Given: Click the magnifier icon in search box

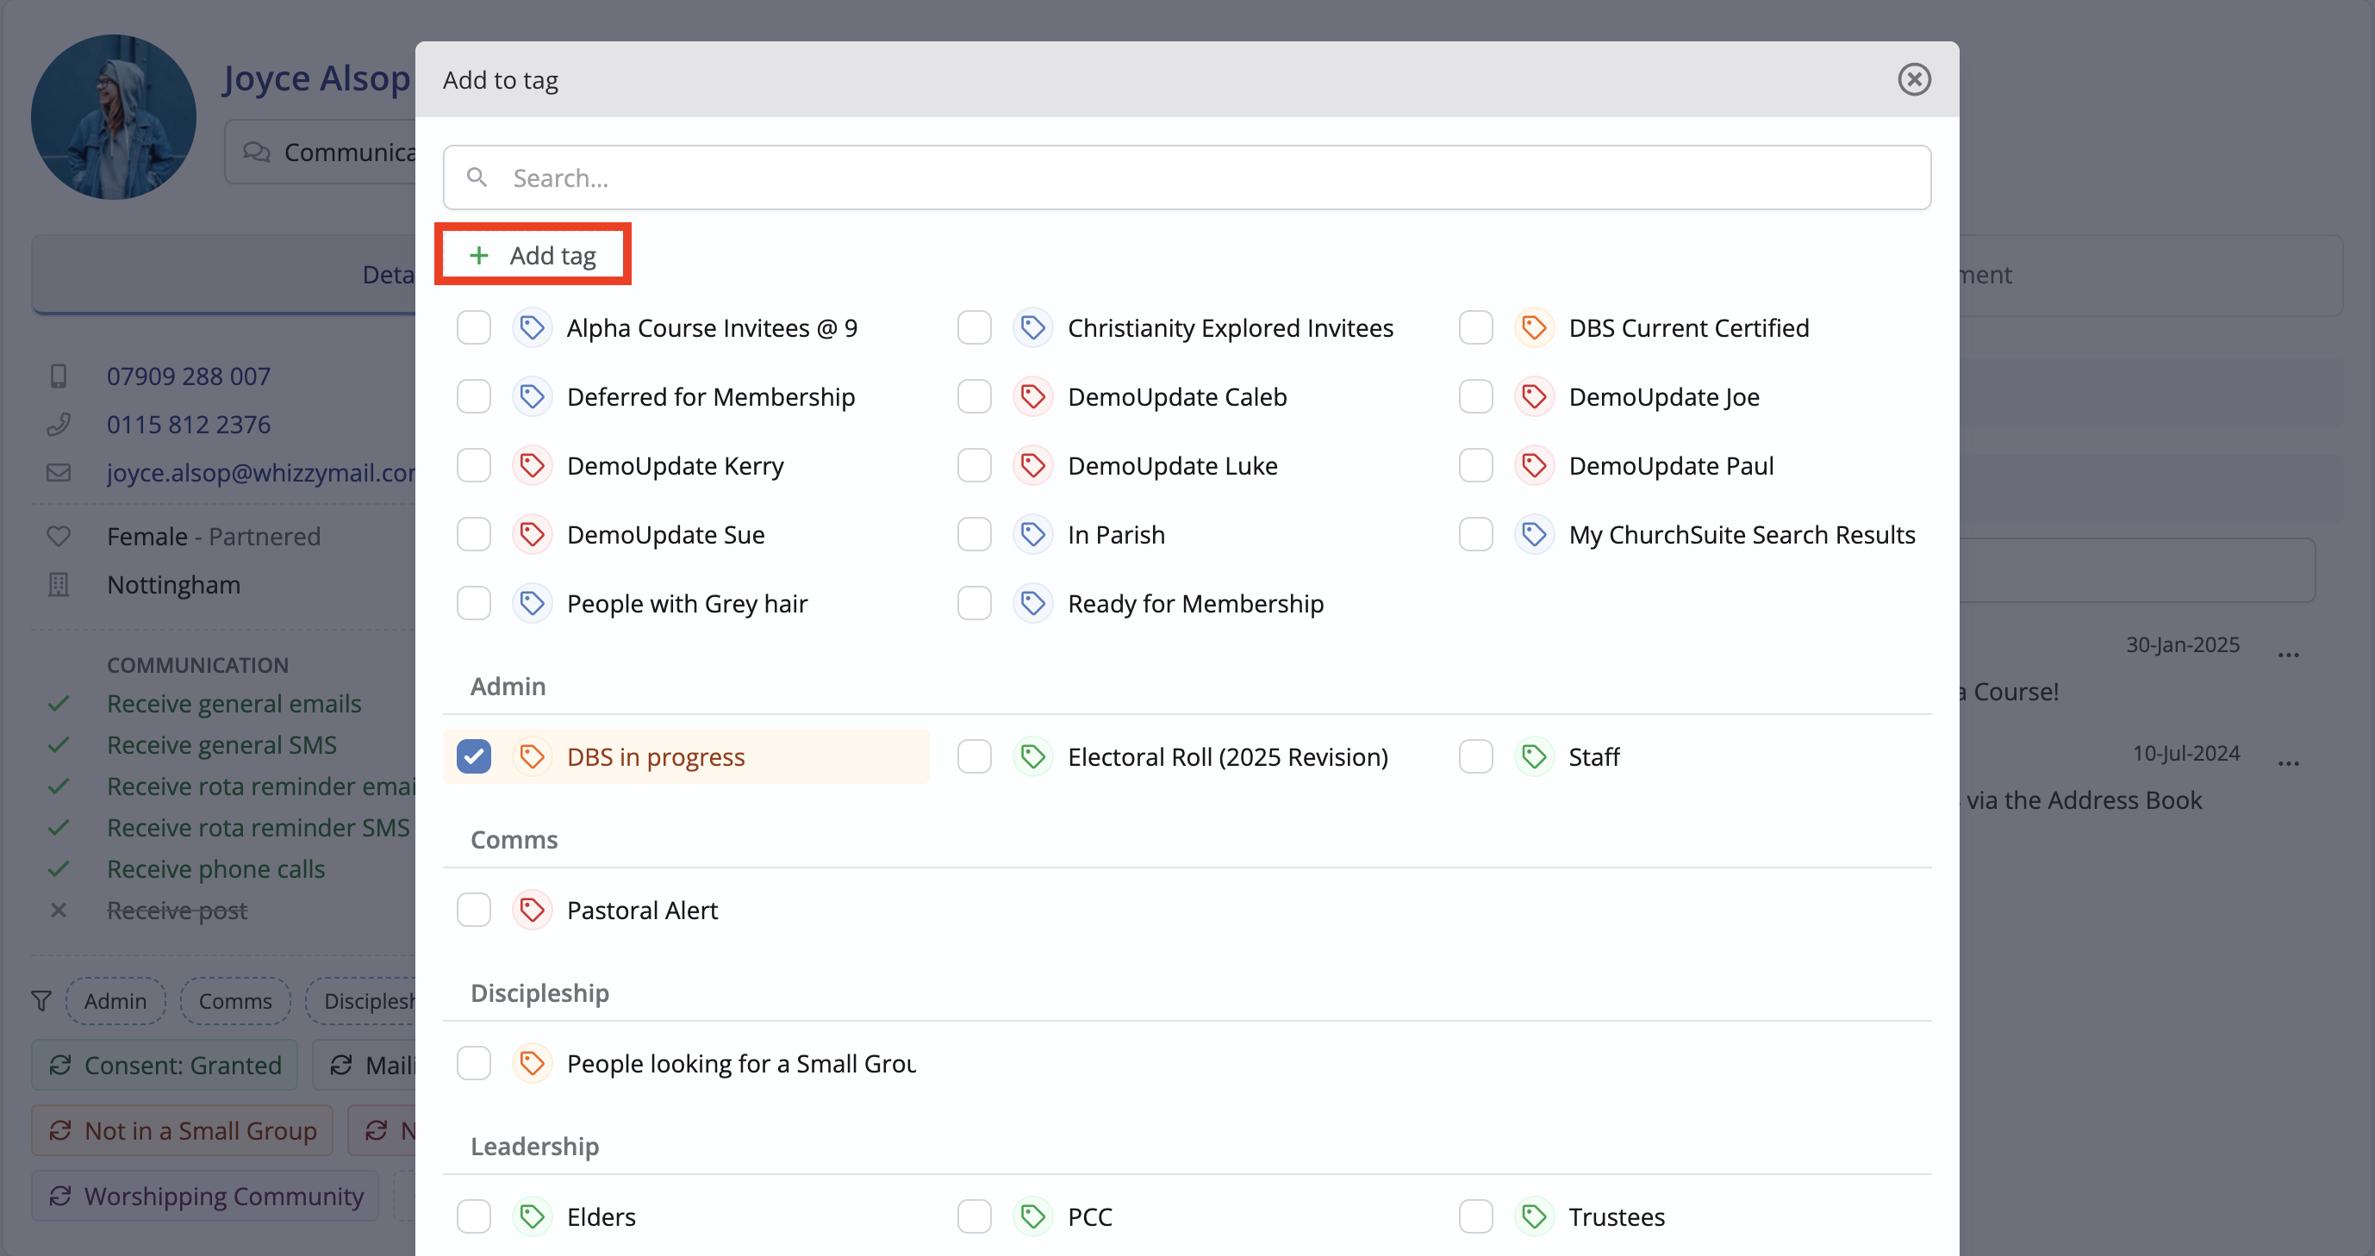Looking at the screenshot, I should tap(477, 177).
